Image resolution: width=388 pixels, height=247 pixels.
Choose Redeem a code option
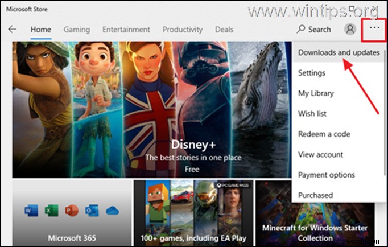tap(324, 134)
